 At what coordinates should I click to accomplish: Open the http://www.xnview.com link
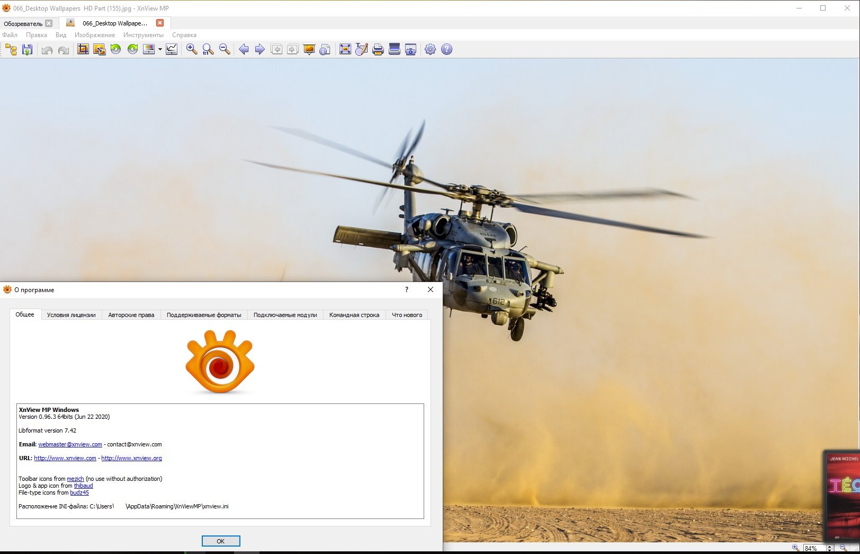(65, 458)
